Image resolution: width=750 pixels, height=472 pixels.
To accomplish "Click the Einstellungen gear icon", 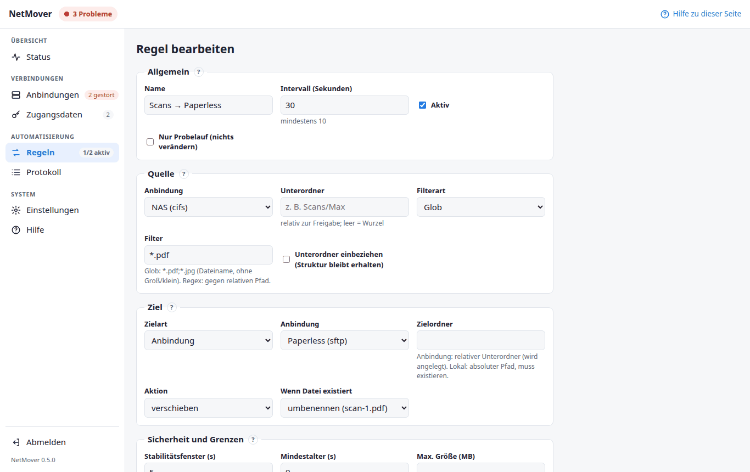I will [16, 210].
